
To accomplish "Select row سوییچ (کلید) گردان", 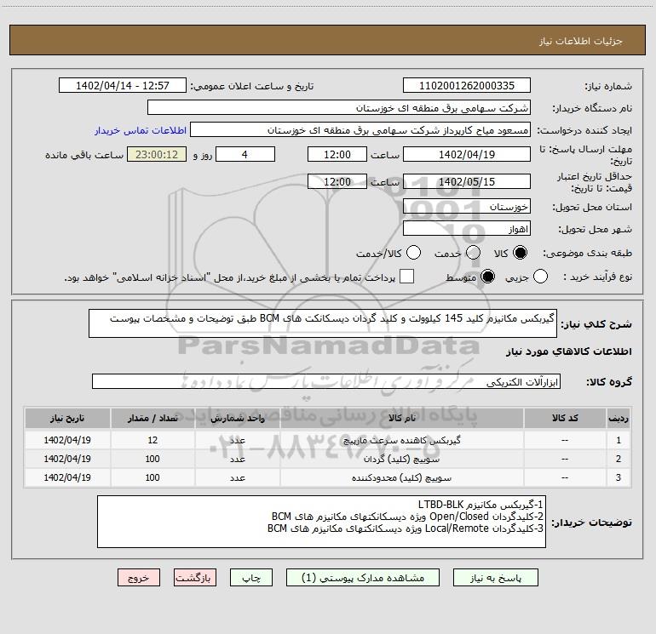I will [328, 459].
